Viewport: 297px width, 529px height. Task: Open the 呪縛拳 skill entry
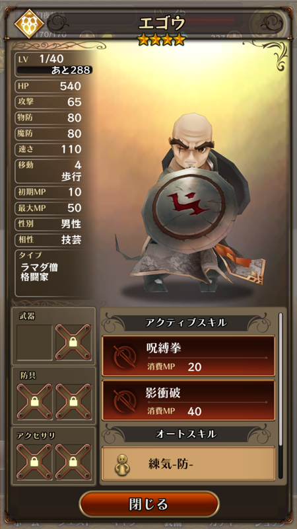pos(188,356)
